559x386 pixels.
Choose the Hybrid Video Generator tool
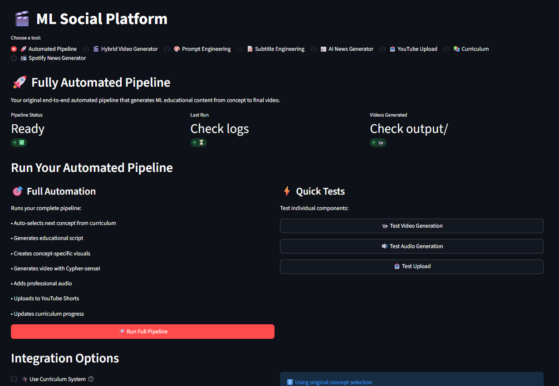(x=86, y=49)
